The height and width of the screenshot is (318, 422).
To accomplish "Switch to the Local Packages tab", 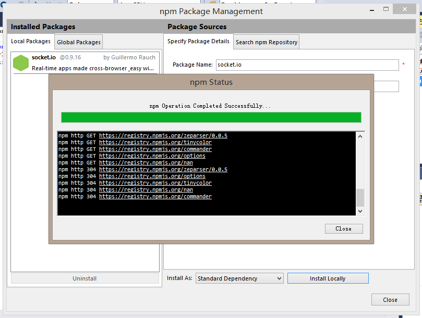I will [x=31, y=42].
